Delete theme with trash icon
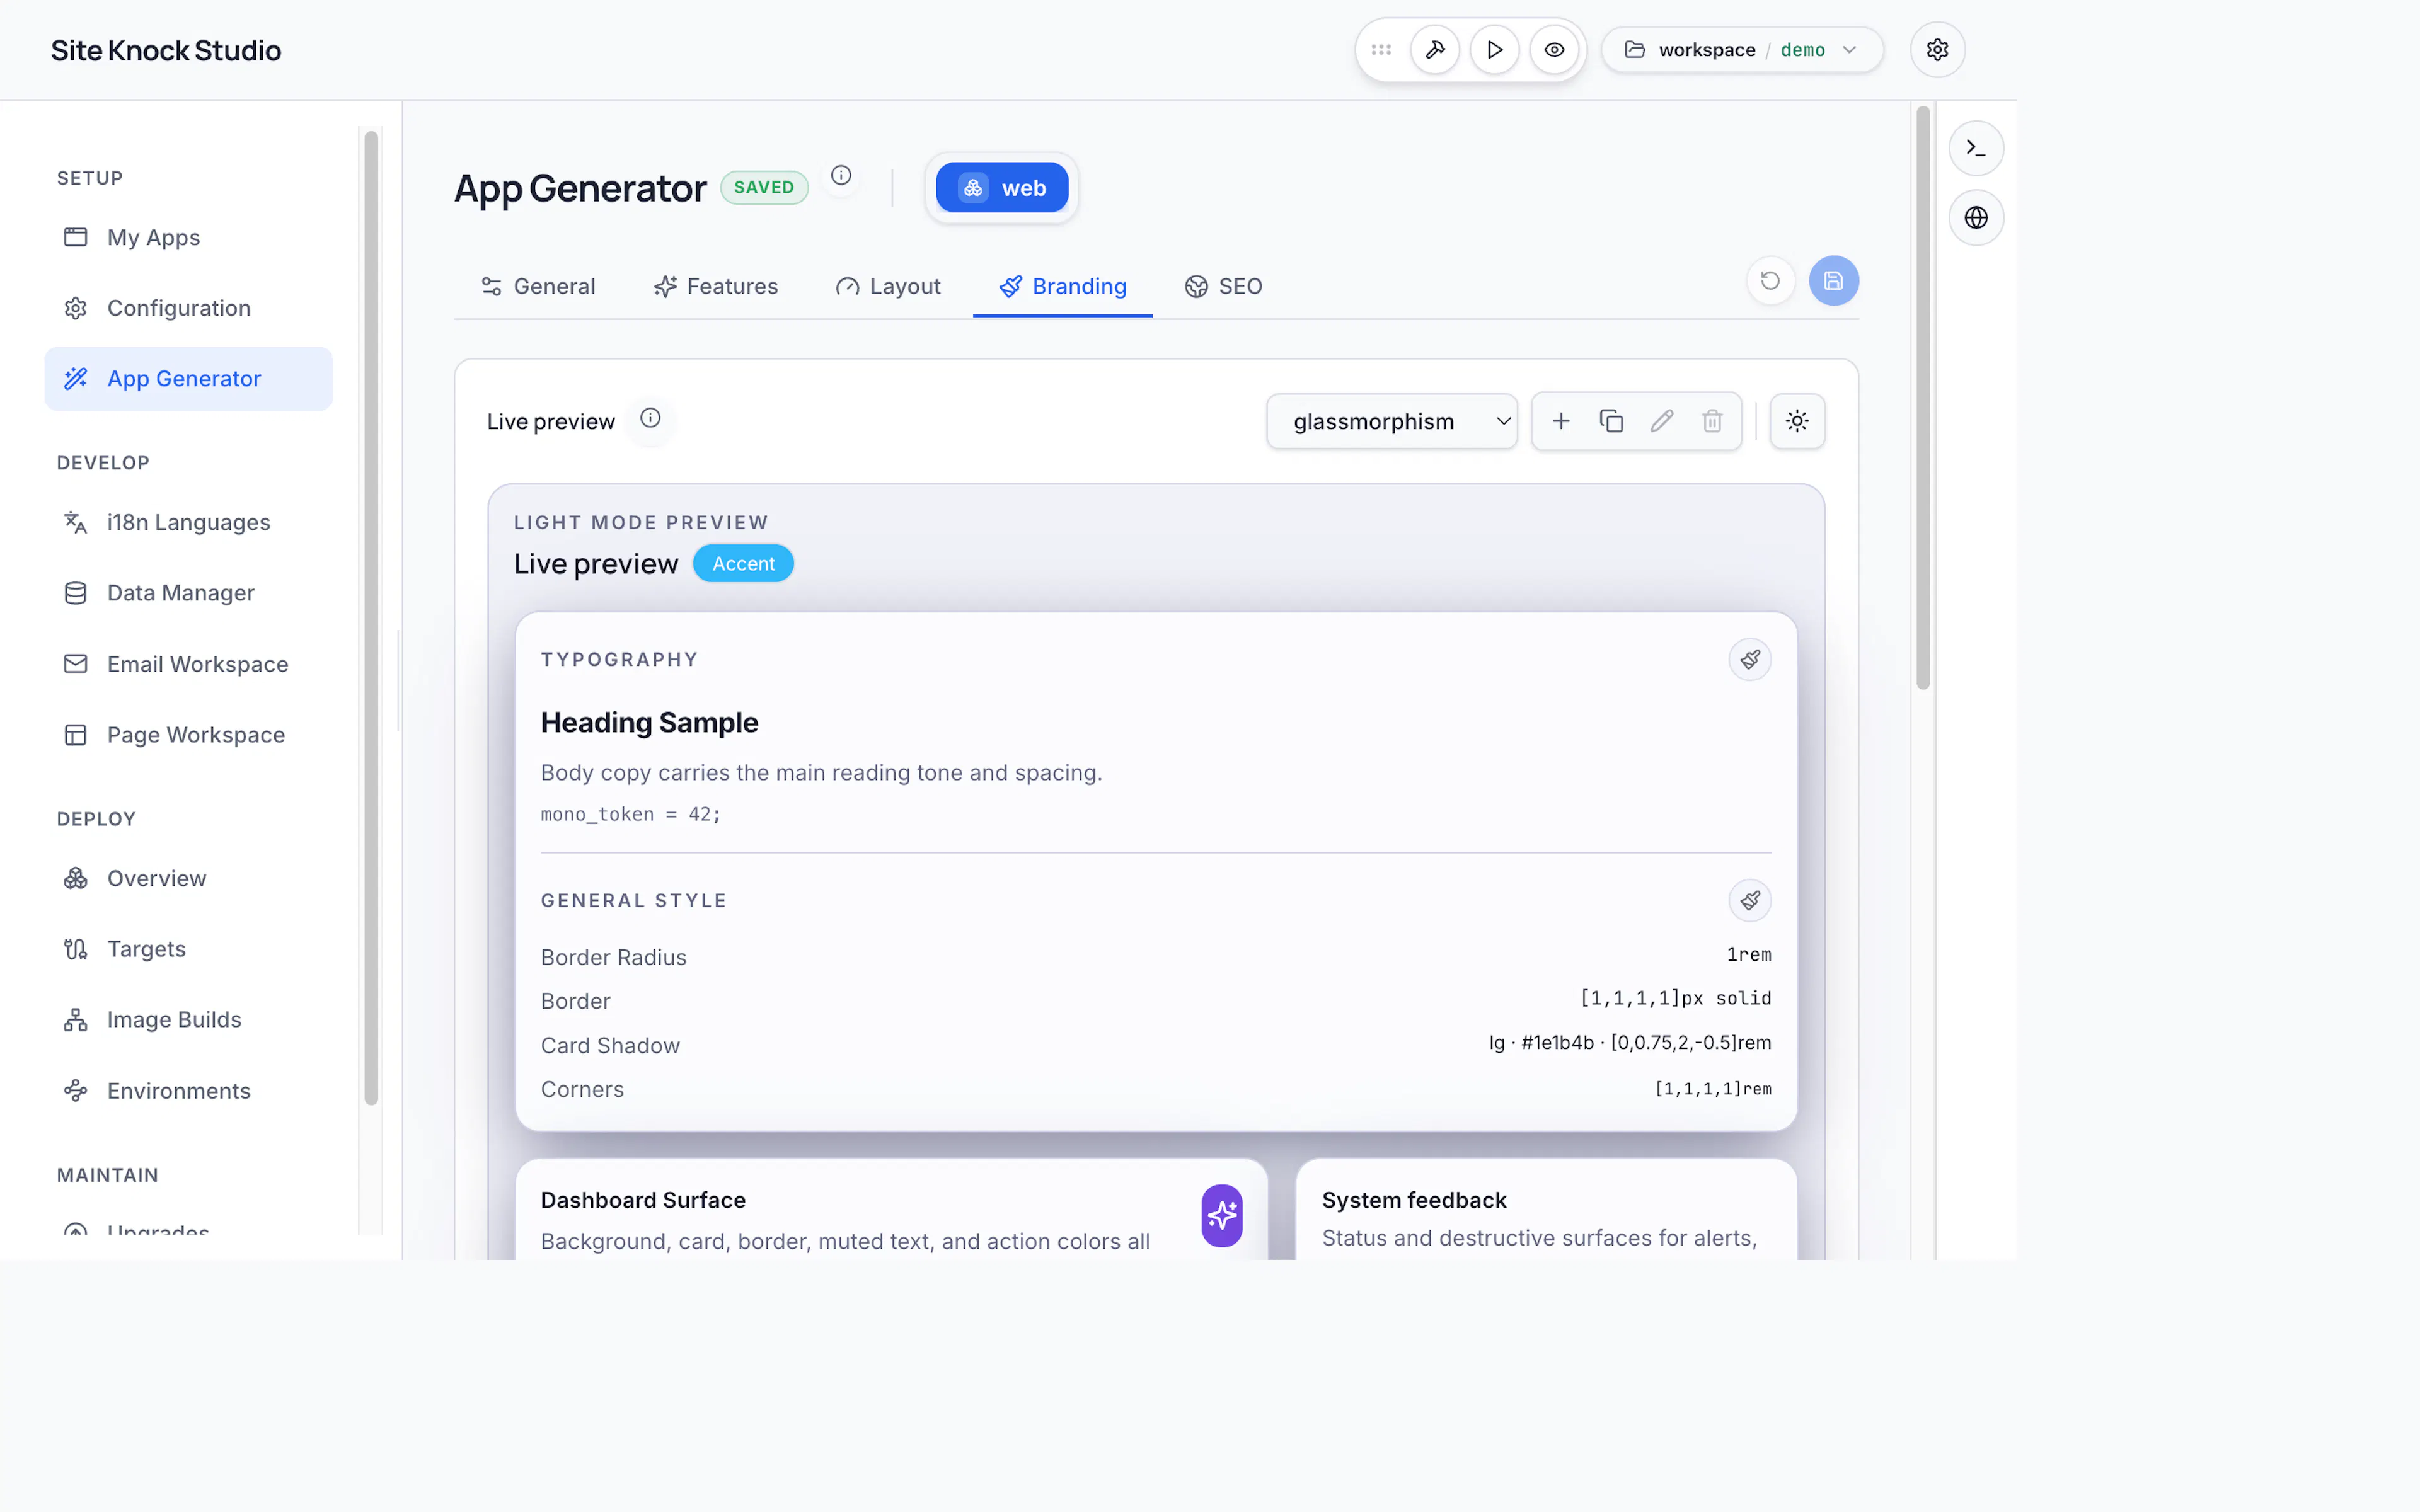The image size is (2420, 1512). click(x=1712, y=422)
